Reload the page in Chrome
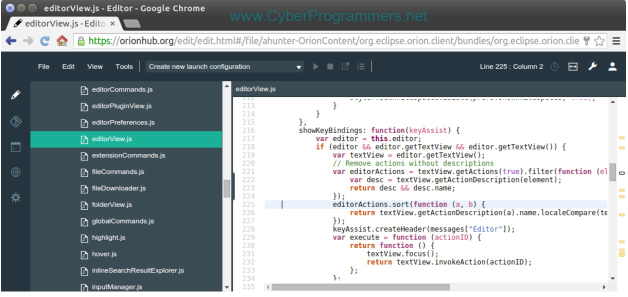Viewport: 628px width, 297px height. [x=45, y=42]
